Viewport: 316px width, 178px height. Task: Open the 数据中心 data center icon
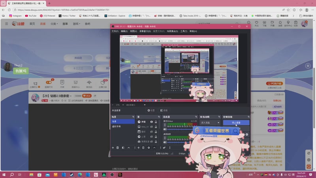(x=75, y=82)
